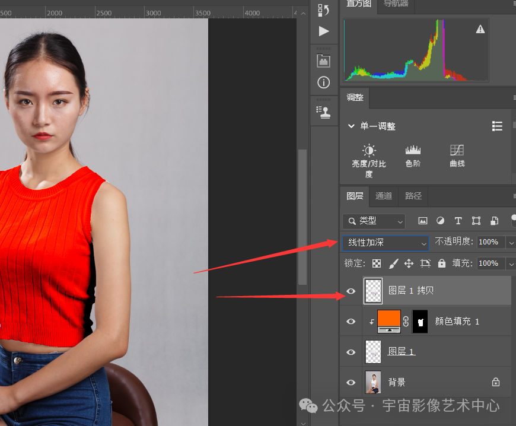Open the Info panel icon
Viewport: 516px width, 426px height.
point(323,82)
